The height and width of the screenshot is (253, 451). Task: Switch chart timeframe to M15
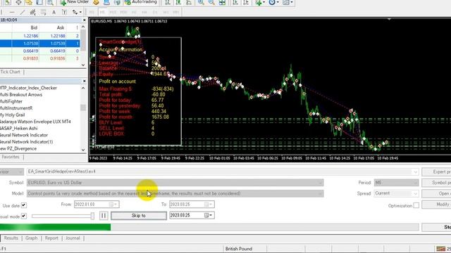pyautogui.click(x=113, y=13)
